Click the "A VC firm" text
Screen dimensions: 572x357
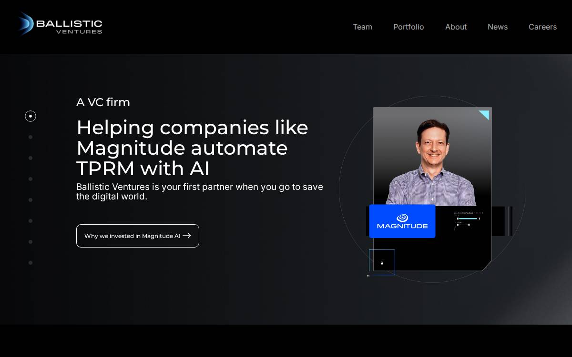103,102
